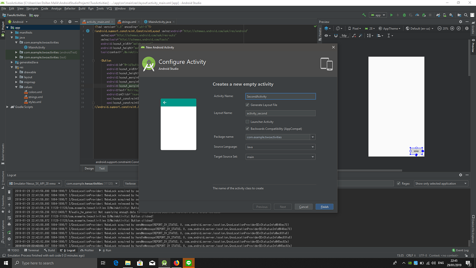
Task: Cancel the new activity dialog
Action: click(x=303, y=206)
